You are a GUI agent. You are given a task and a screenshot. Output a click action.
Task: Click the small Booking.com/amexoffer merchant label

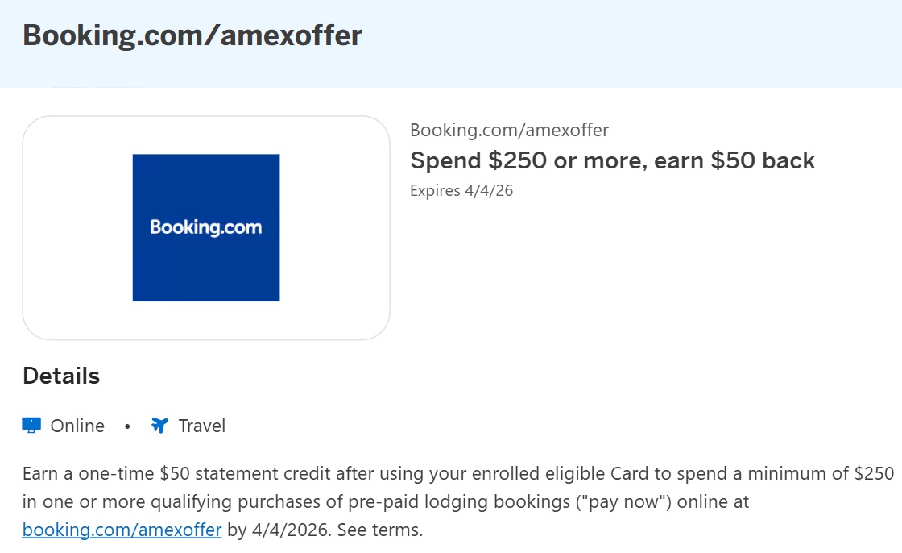coord(510,130)
